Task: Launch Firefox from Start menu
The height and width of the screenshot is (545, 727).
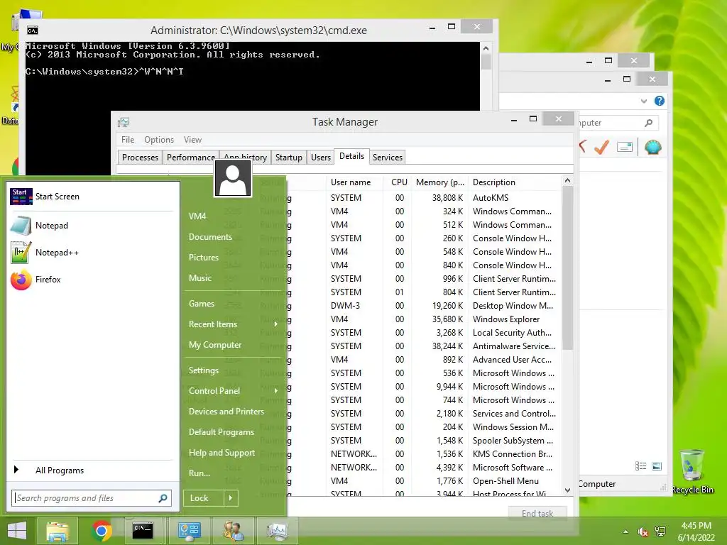Action: 92,280
